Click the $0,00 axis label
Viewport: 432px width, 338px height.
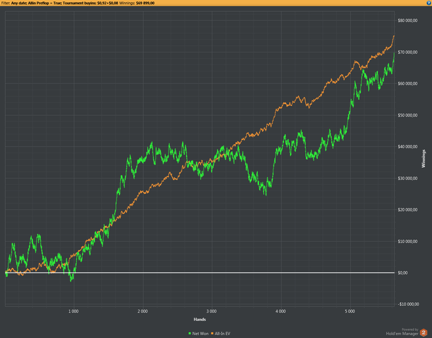click(402, 273)
